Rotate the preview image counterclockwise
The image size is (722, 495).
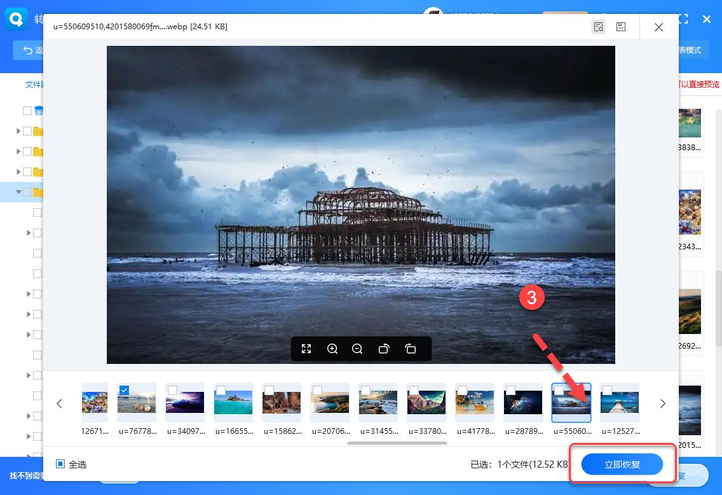pos(410,349)
